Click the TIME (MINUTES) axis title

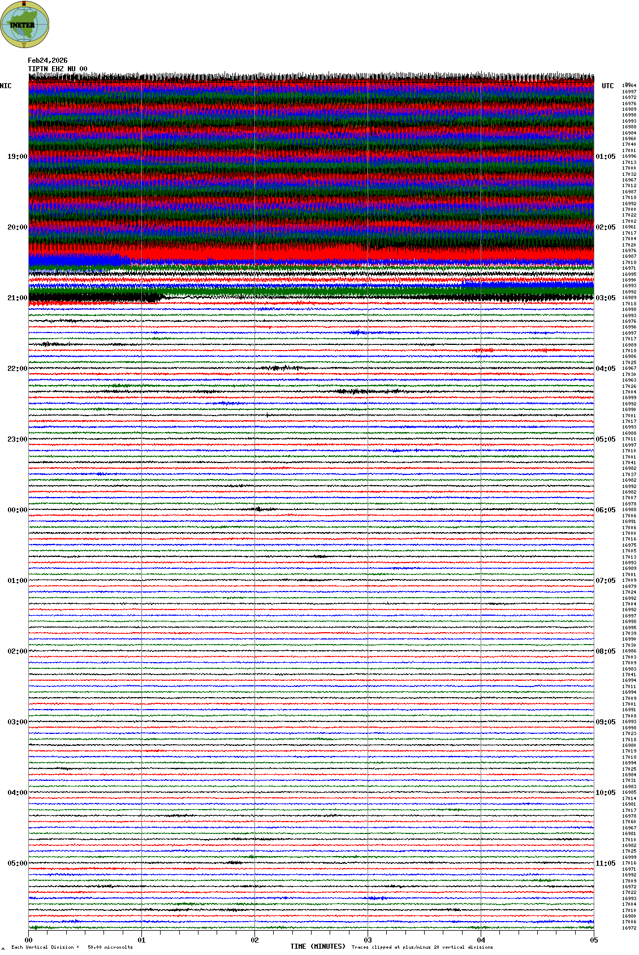[x=318, y=946]
